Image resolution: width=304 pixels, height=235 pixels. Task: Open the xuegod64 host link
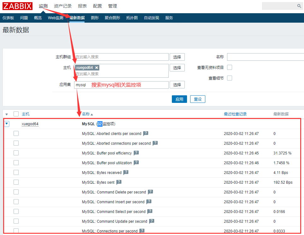pyautogui.click(x=30, y=124)
